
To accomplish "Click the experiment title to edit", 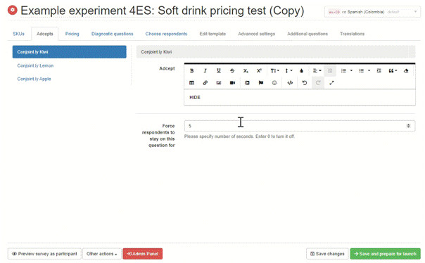I will click(x=163, y=11).
